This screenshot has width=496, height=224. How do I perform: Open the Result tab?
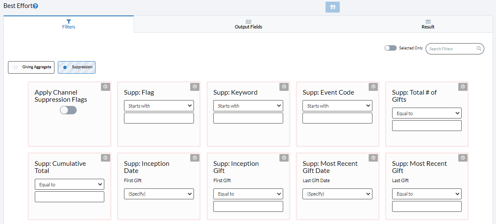click(x=428, y=24)
